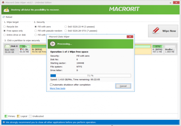181x126 pixels.
Task: Click the play icon beside Processing
Action: coord(53,44)
